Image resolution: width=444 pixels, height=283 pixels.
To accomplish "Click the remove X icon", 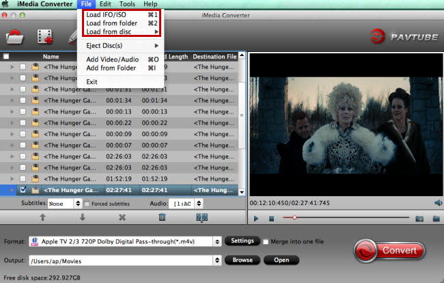I will point(122,217).
